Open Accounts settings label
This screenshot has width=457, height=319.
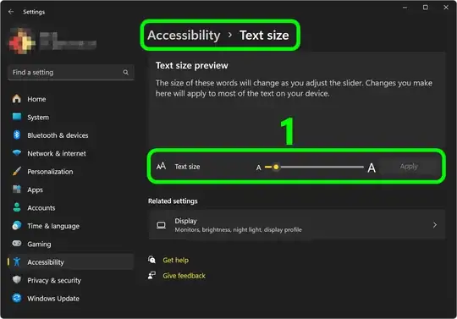pyautogui.click(x=41, y=207)
